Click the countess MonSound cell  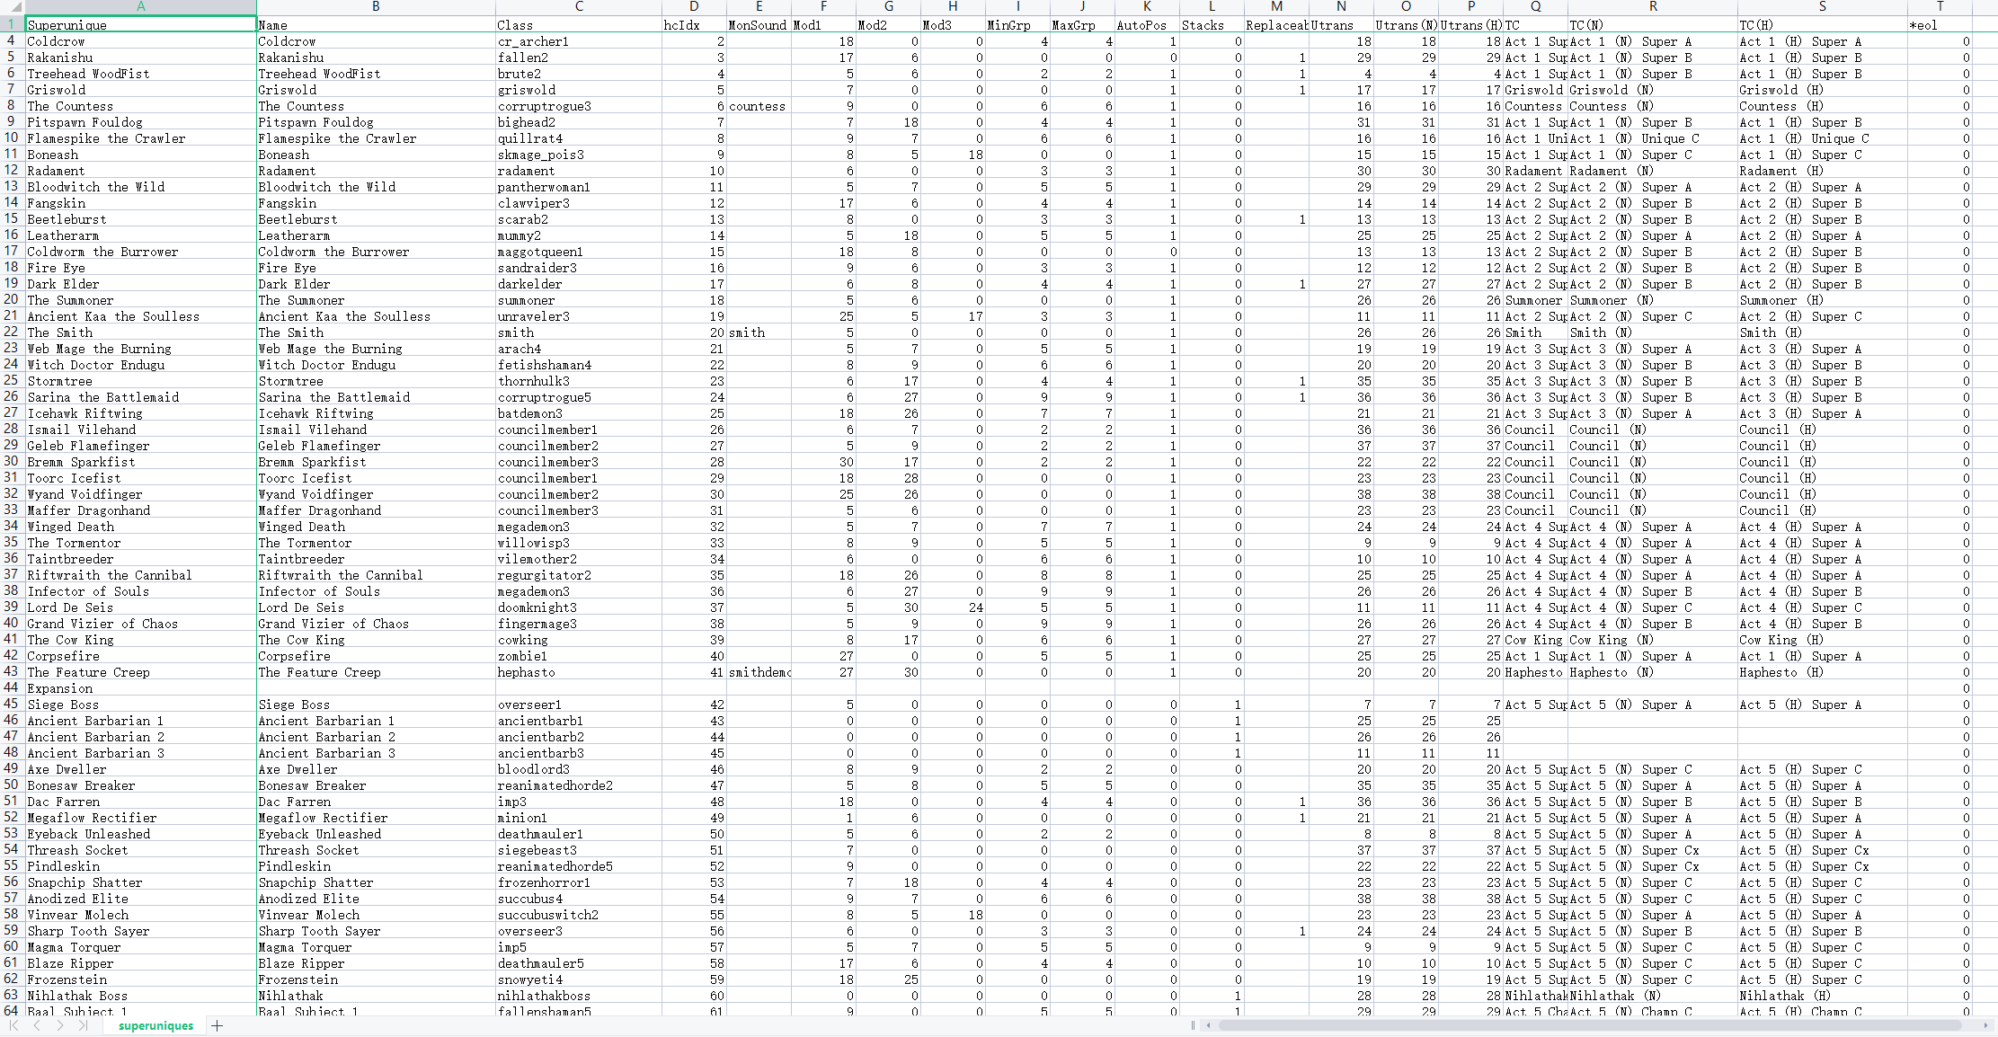pos(758,106)
